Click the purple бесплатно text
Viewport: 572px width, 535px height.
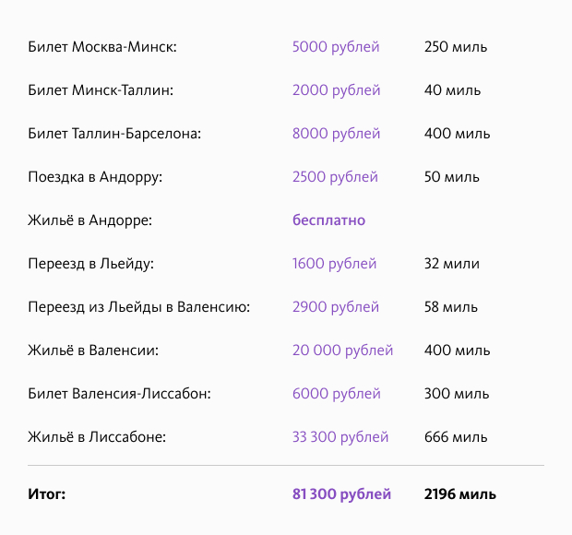click(x=328, y=220)
